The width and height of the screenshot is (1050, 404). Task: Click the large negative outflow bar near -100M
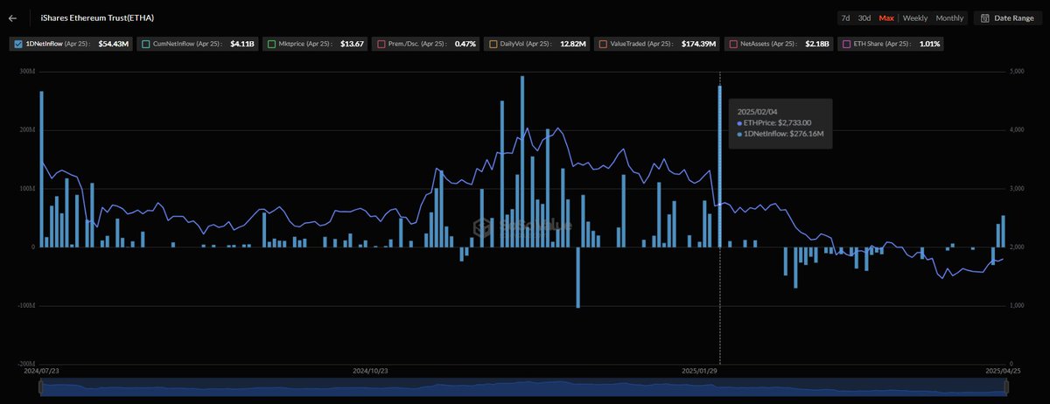coord(578,277)
